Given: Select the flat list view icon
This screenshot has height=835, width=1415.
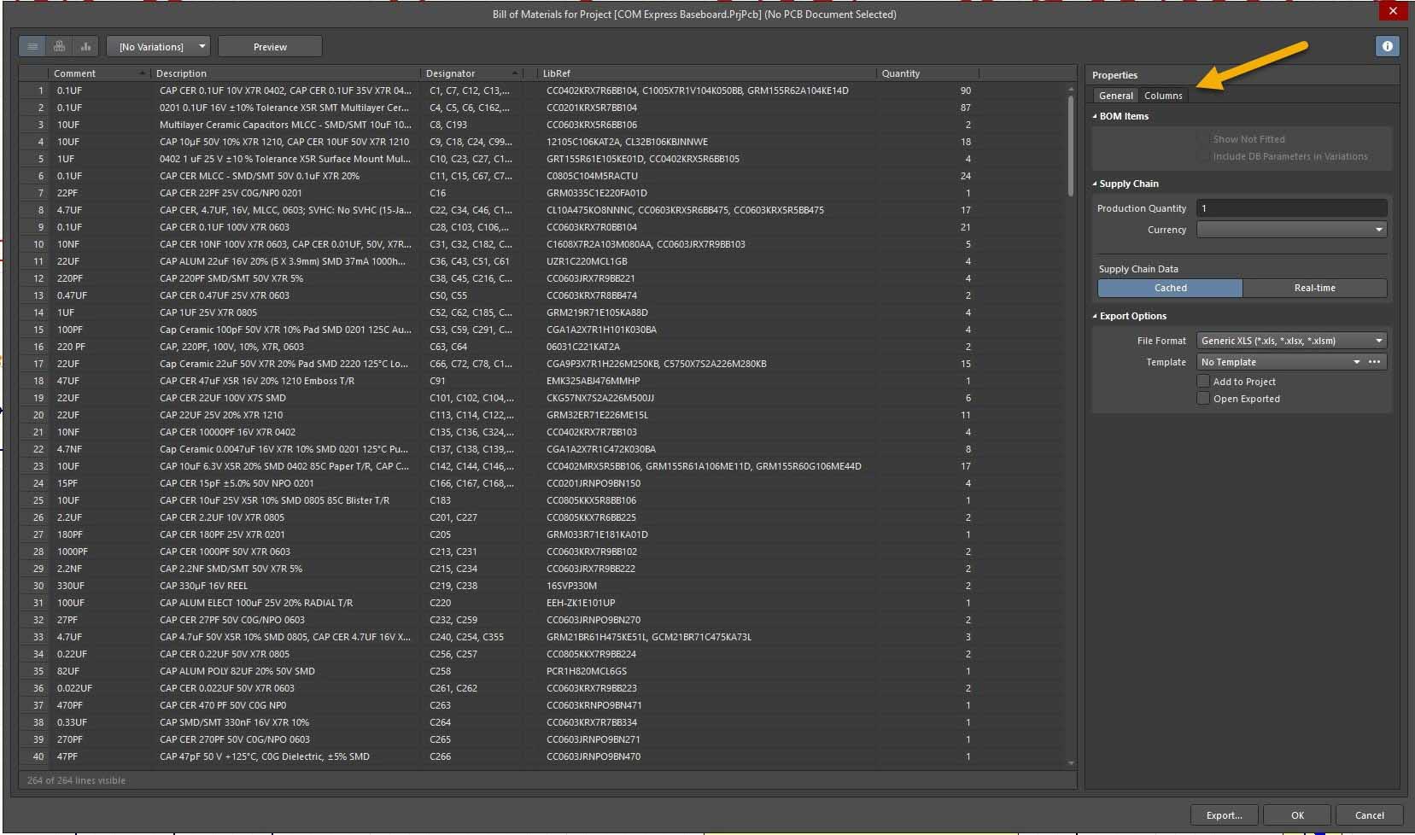Looking at the screenshot, I should pos(32,46).
